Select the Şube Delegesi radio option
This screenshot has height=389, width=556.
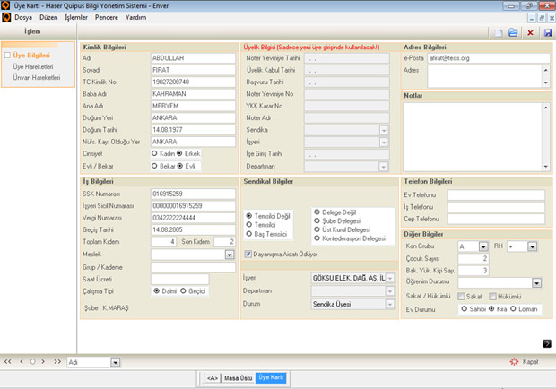point(316,220)
